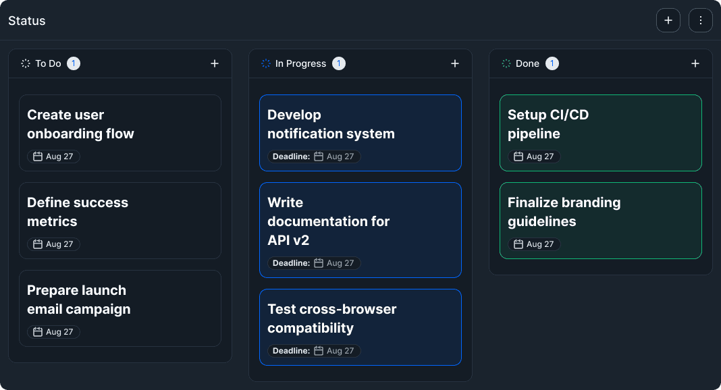
Task: Open the Create user onboarding flow card
Action: [x=120, y=125]
